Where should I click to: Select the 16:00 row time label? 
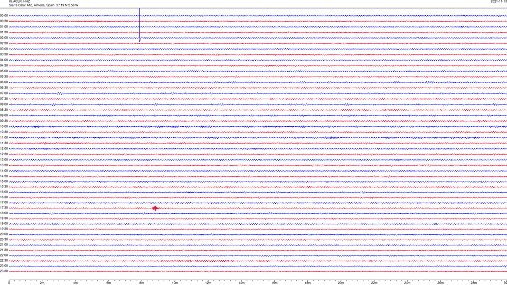point(4,192)
